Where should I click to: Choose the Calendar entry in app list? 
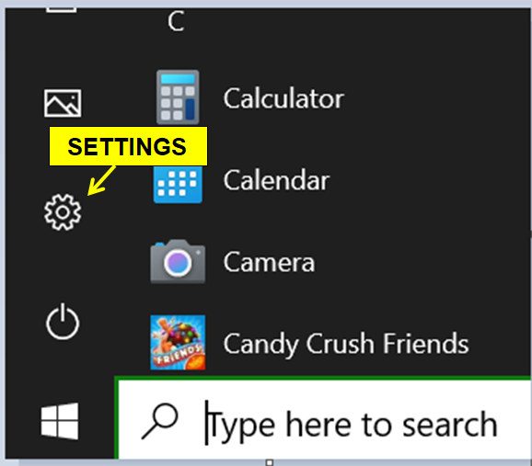(x=276, y=180)
